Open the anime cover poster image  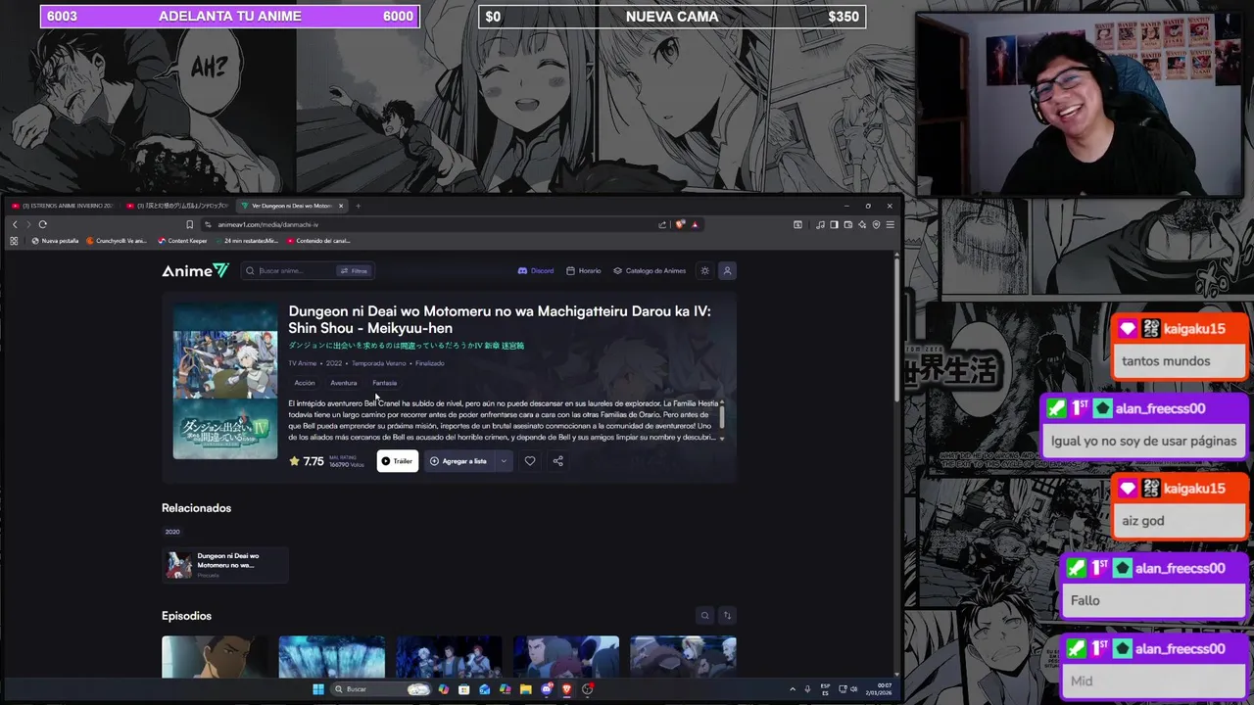point(225,381)
